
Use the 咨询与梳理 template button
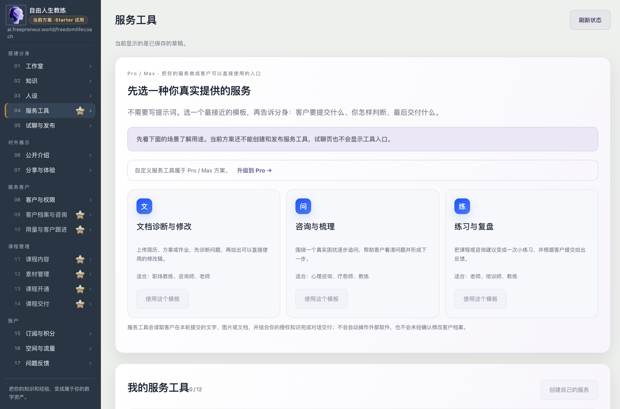(x=321, y=299)
